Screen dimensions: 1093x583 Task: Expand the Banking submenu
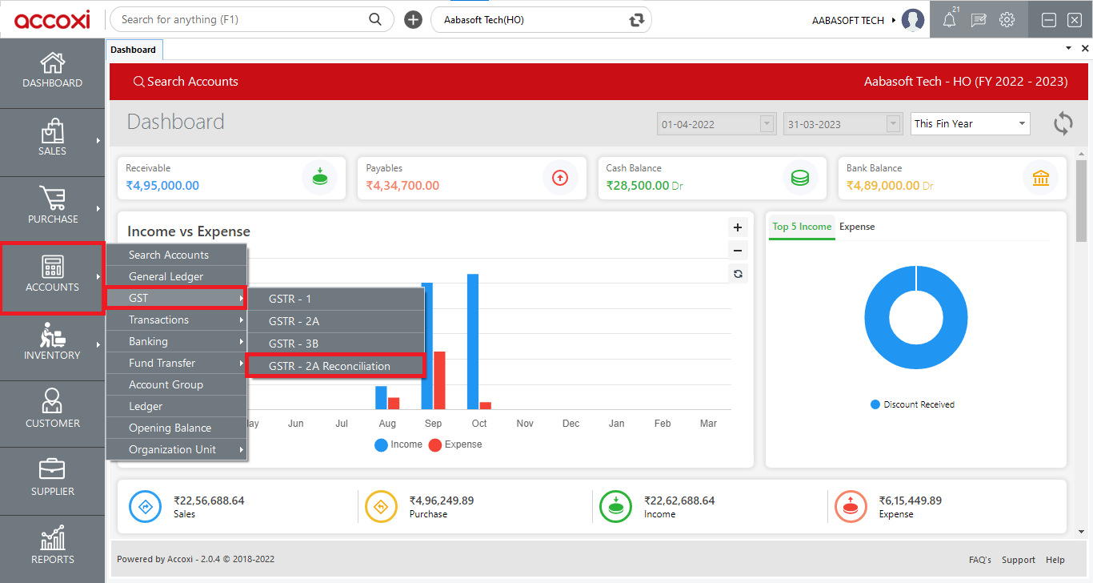[x=176, y=341]
